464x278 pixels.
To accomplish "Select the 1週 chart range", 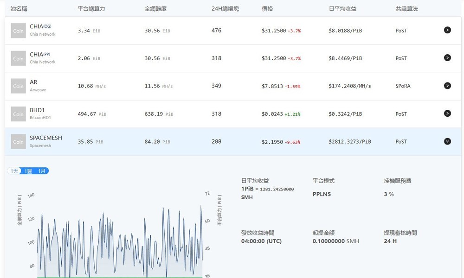I will point(28,171).
